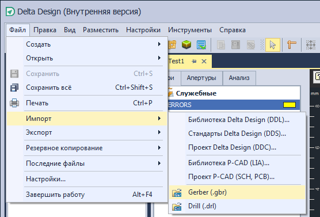This screenshot has height=217, width=320.
Task: Click the partially hidden orange board icon in toolbar
Action: pyautogui.click(x=172, y=45)
